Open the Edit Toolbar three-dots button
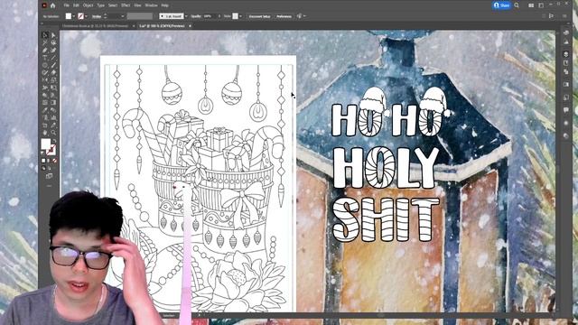This screenshot has height=325, width=578. [x=49, y=186]
